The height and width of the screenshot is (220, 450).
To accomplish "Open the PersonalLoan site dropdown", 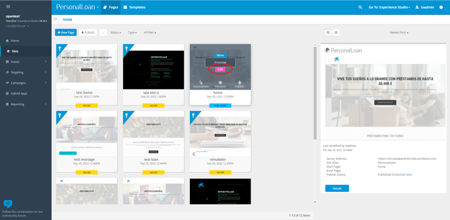I will [78, 7].
